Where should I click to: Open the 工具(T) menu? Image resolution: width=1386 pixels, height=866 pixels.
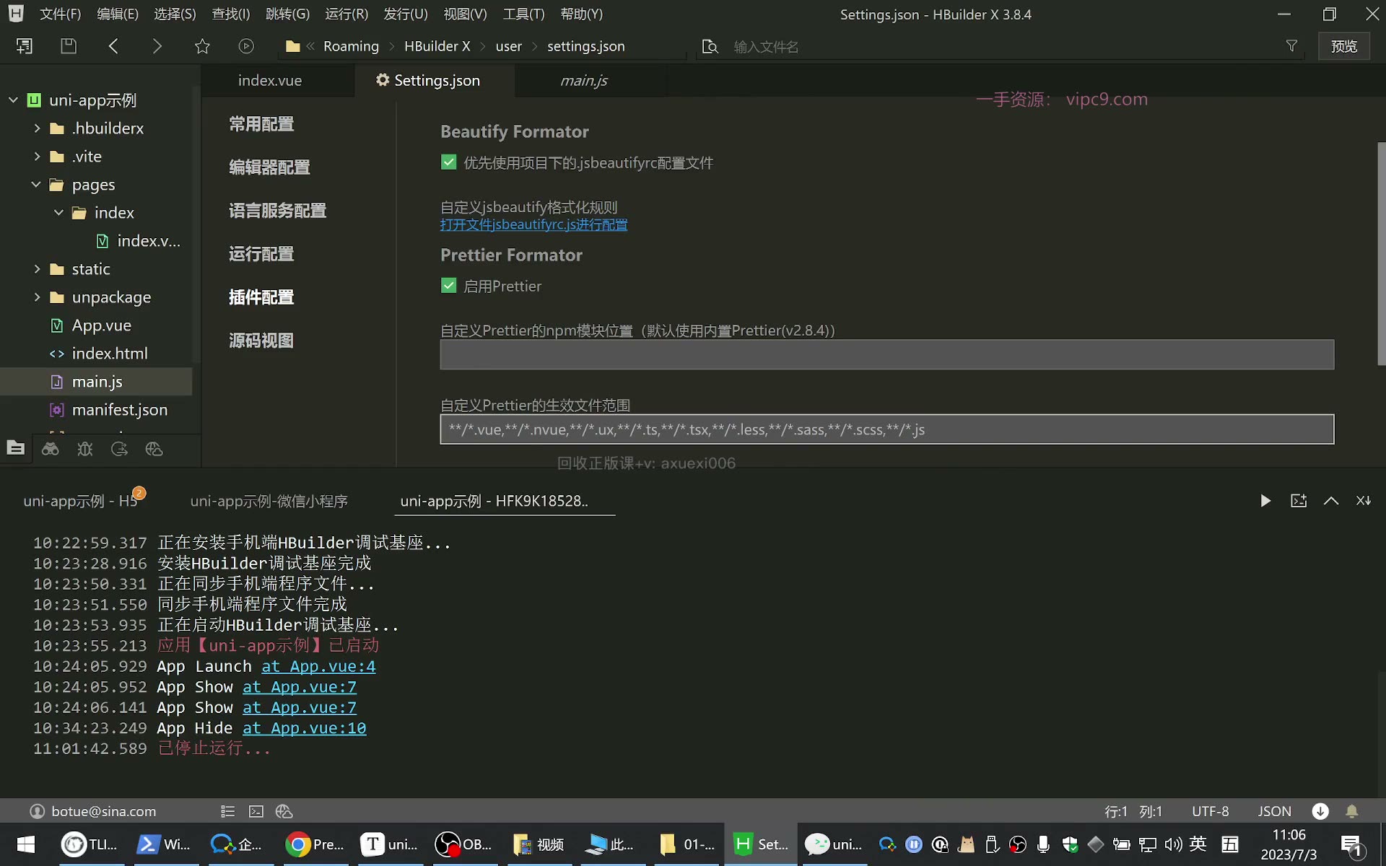click(x=523, y=14)
